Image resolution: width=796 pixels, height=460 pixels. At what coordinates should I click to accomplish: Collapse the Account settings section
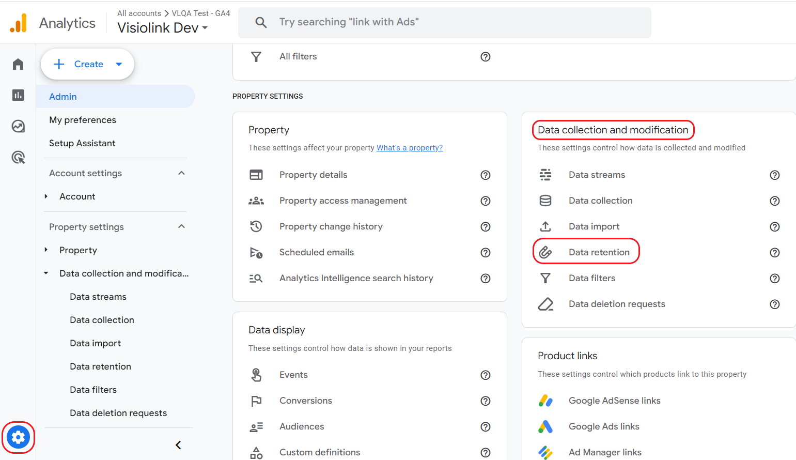coord(181,173)
